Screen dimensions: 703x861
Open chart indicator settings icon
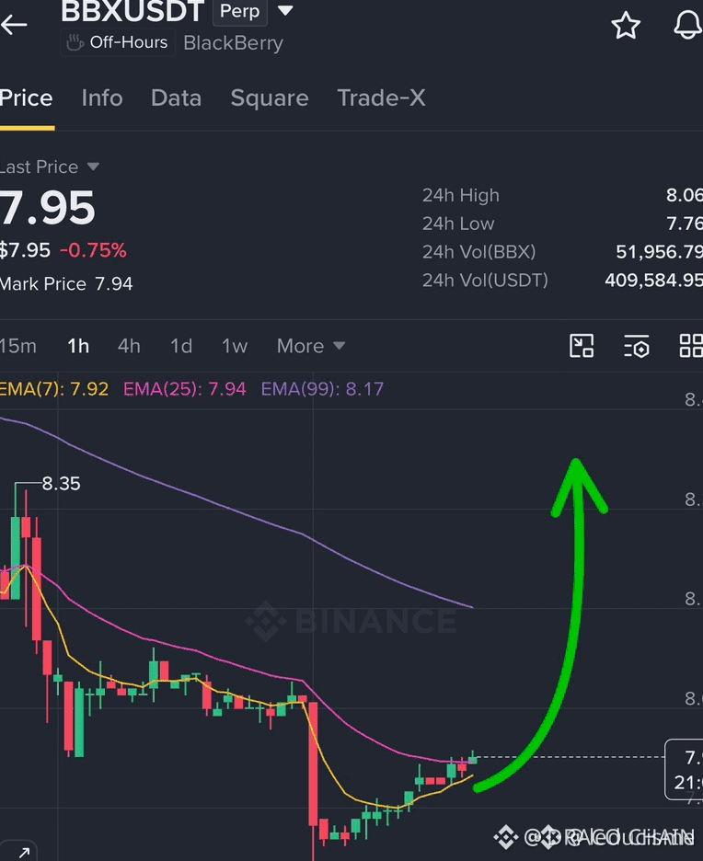pos(637,347)
